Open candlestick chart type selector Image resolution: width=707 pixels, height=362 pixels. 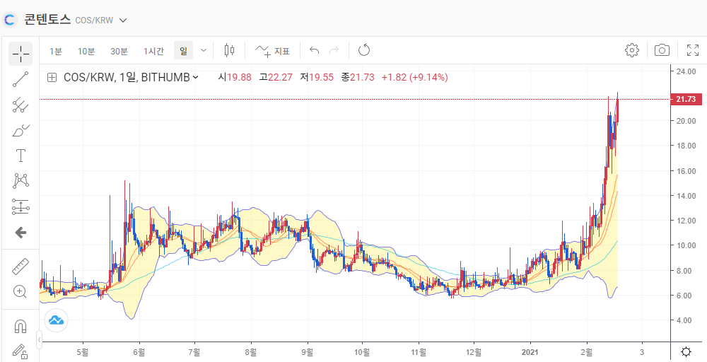(x=230, y=50)
